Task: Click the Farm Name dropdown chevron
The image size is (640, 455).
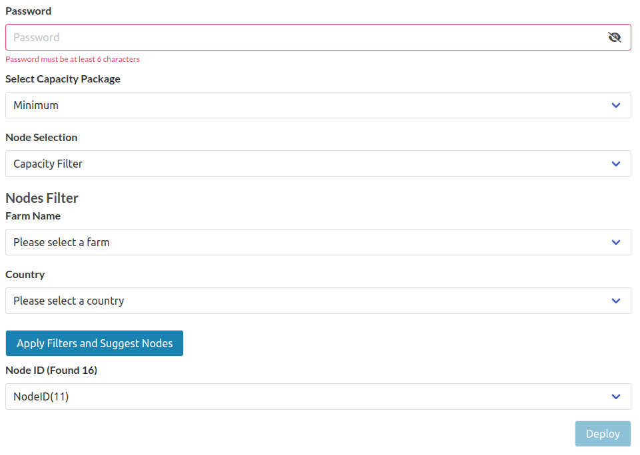Action: [x=615, y=242]
